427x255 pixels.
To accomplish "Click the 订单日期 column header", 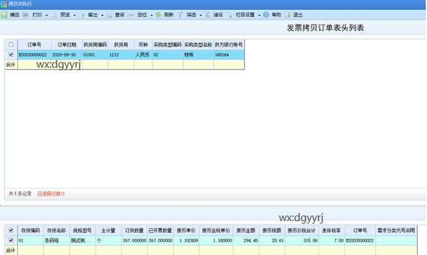I will [67, 45].
